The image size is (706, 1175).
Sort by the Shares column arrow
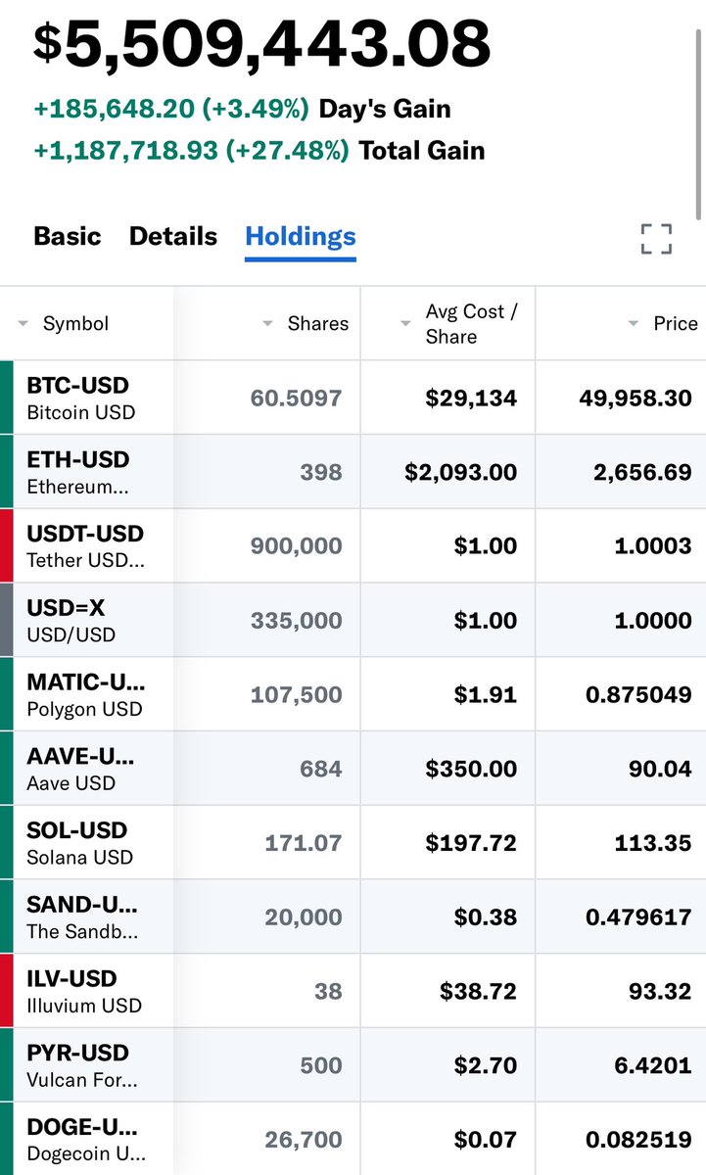[x=267, y=324]
